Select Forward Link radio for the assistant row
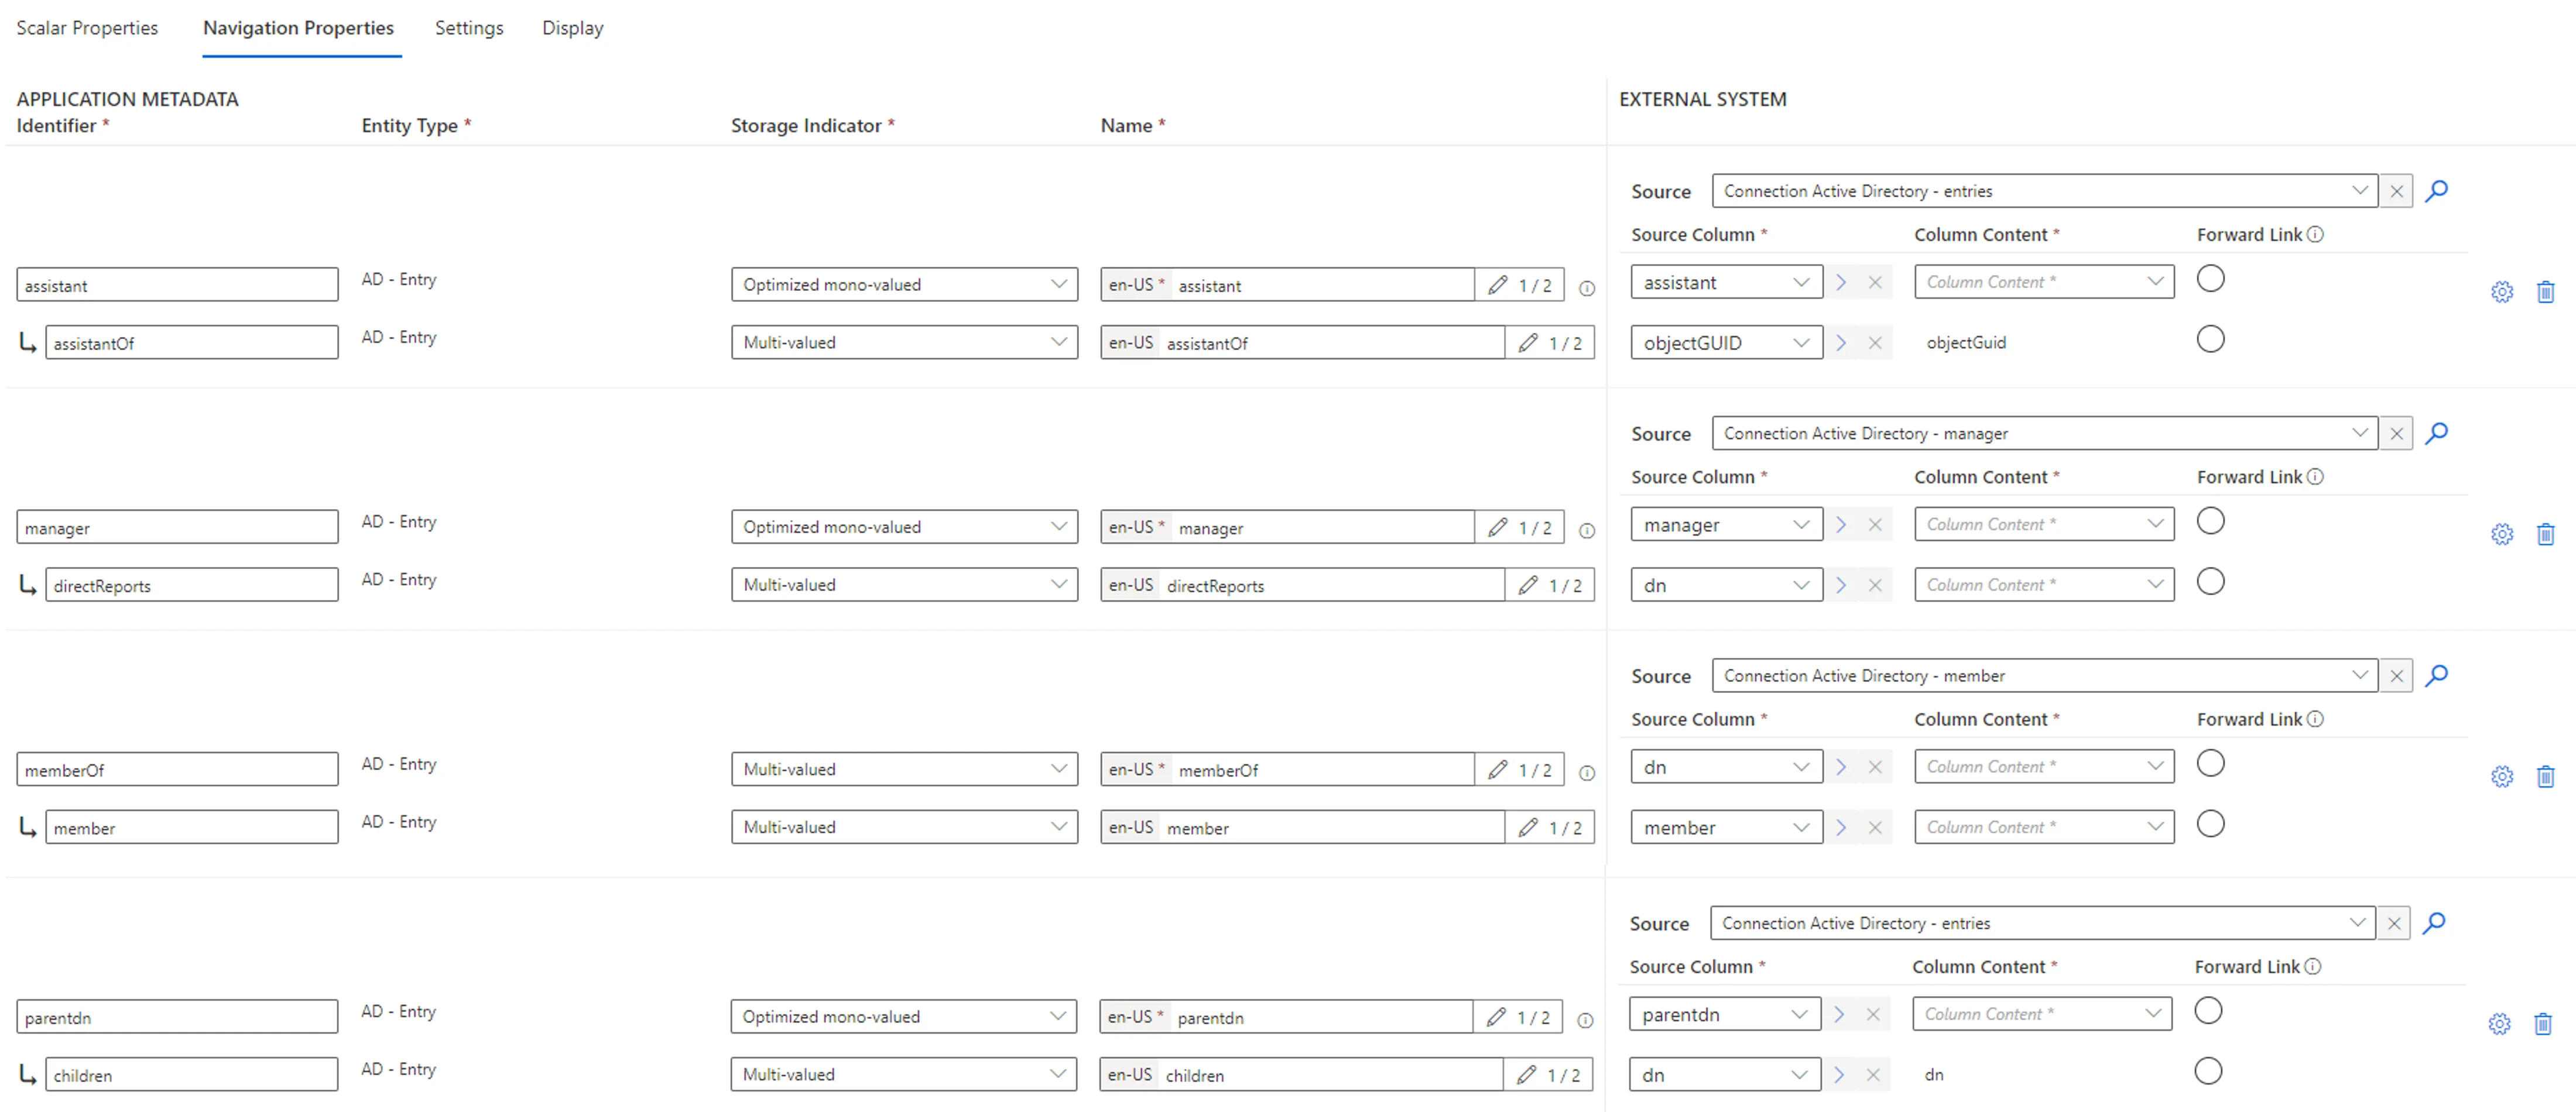 tap(2211, 278)
